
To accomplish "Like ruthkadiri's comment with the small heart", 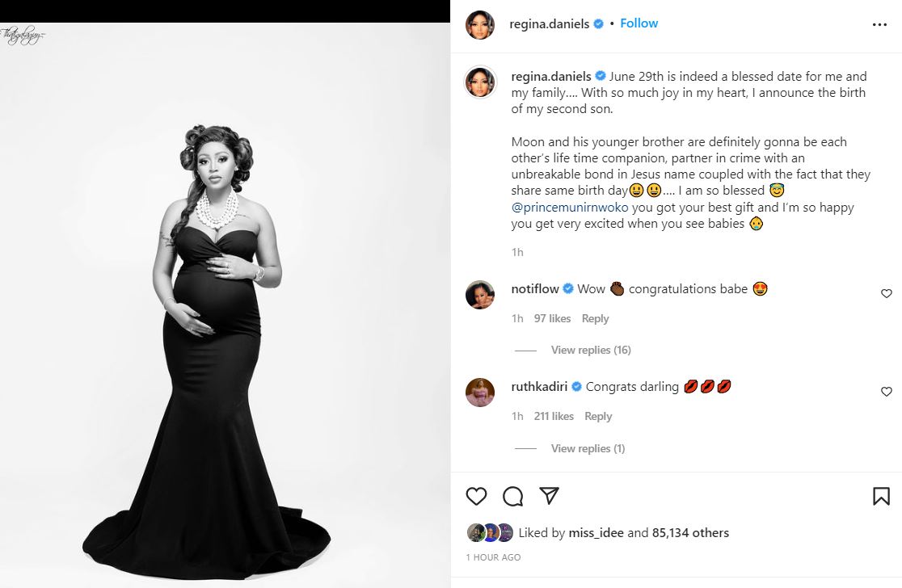I will (886, 392).
